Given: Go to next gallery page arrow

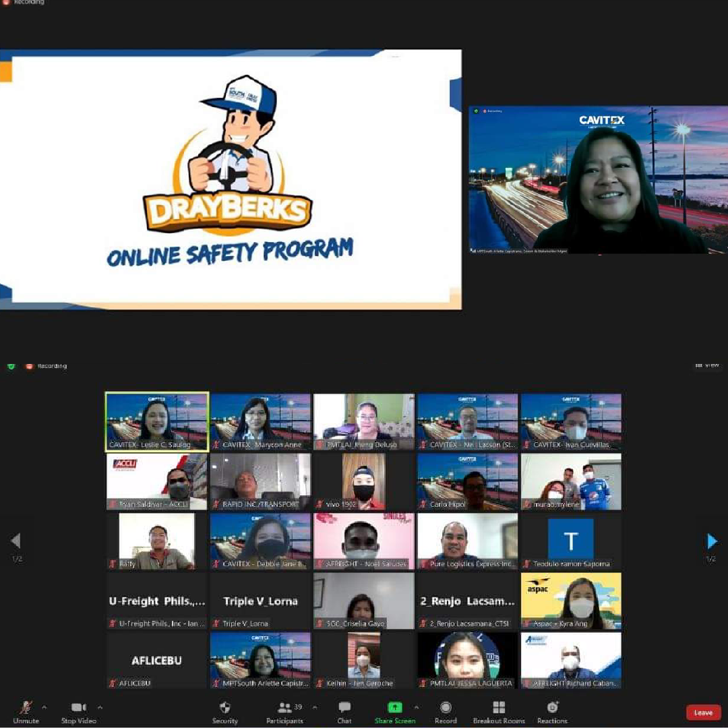Looking at the screenshot, I should click(712, 541).
